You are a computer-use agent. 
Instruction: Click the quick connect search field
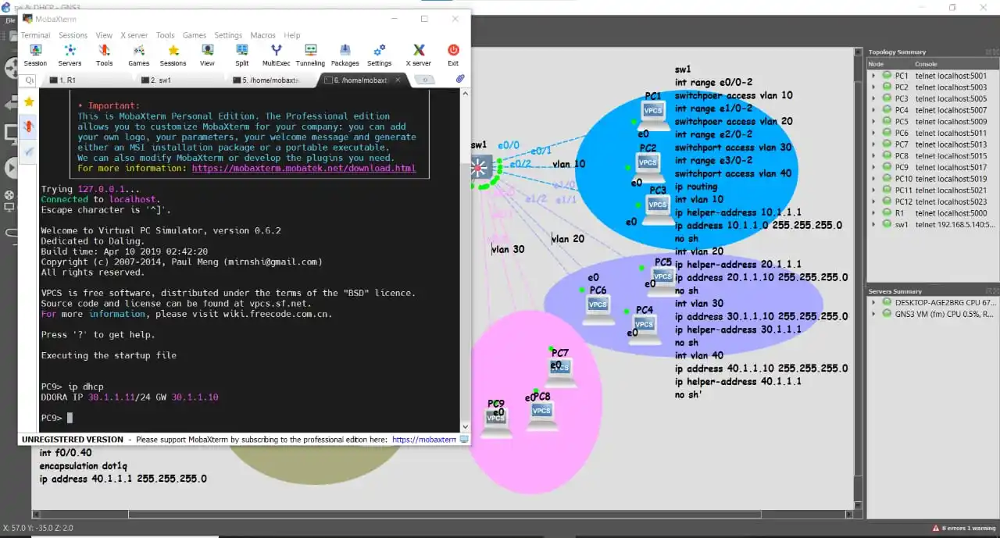click(x=30, y=80)
